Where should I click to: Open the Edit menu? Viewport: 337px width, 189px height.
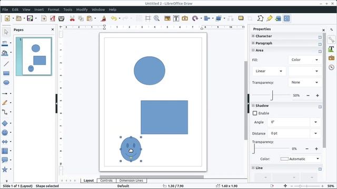(x=15, y=9)
